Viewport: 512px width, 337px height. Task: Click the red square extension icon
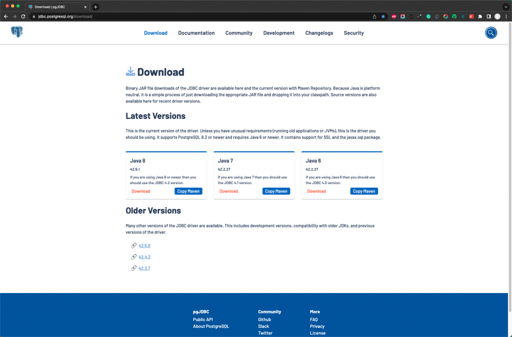(471, 16)
